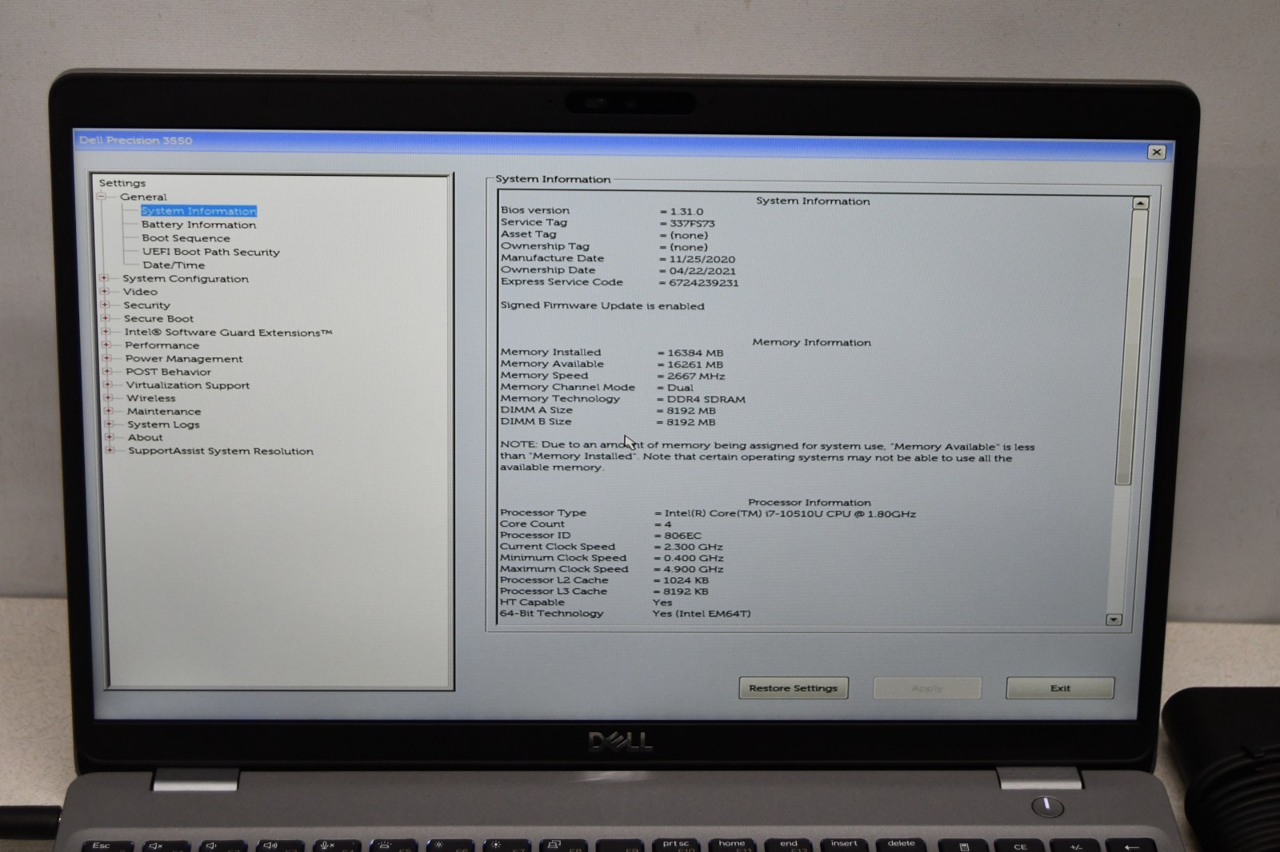Image resolution: width=1280 pixels, height=852 pixels.
Task: Click the Ownership Date 04/22/2021 value
Action: tap(702, 271)
